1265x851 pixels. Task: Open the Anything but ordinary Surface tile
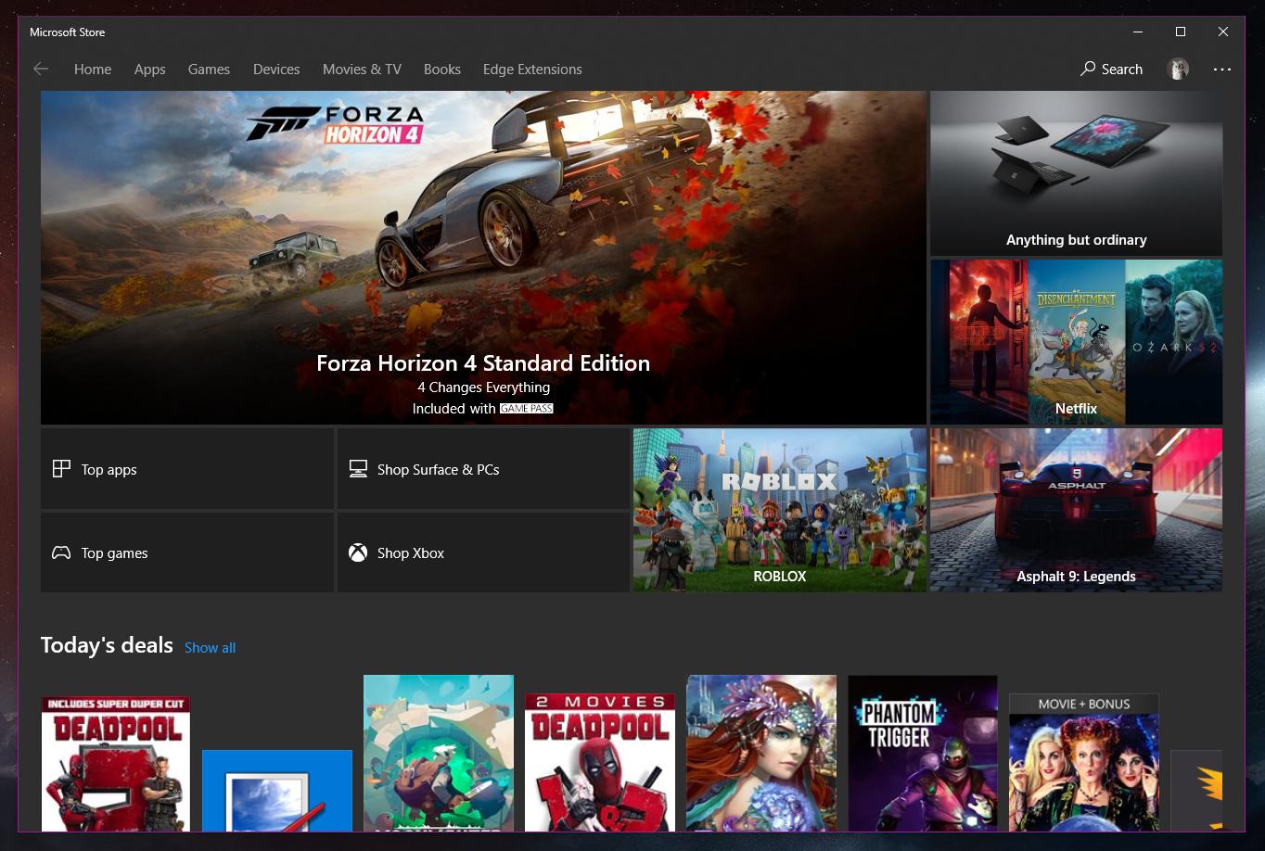click(x=1076, y=173)
